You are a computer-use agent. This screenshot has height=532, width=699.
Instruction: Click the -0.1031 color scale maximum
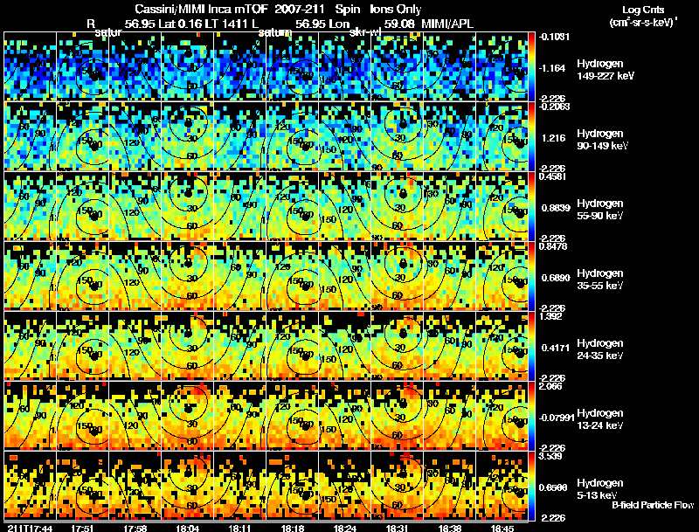[555, 37]
